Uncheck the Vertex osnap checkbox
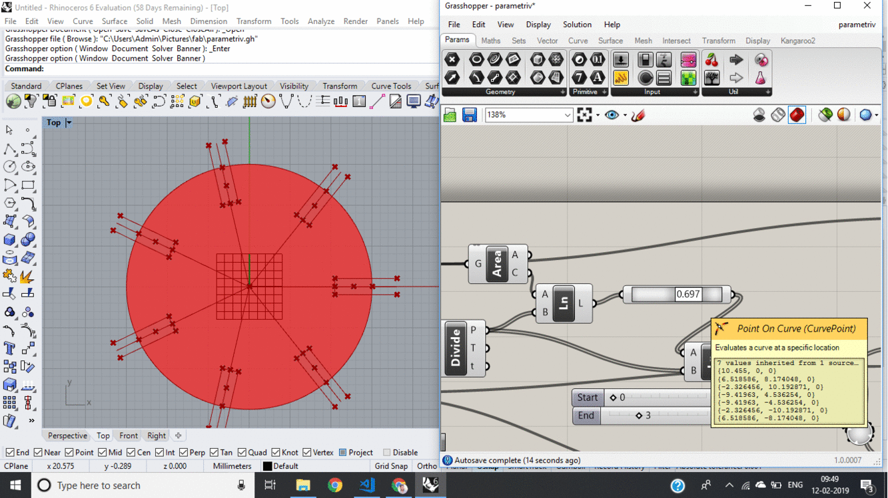Viewport: 888px width, 498px height. point(307,453)
